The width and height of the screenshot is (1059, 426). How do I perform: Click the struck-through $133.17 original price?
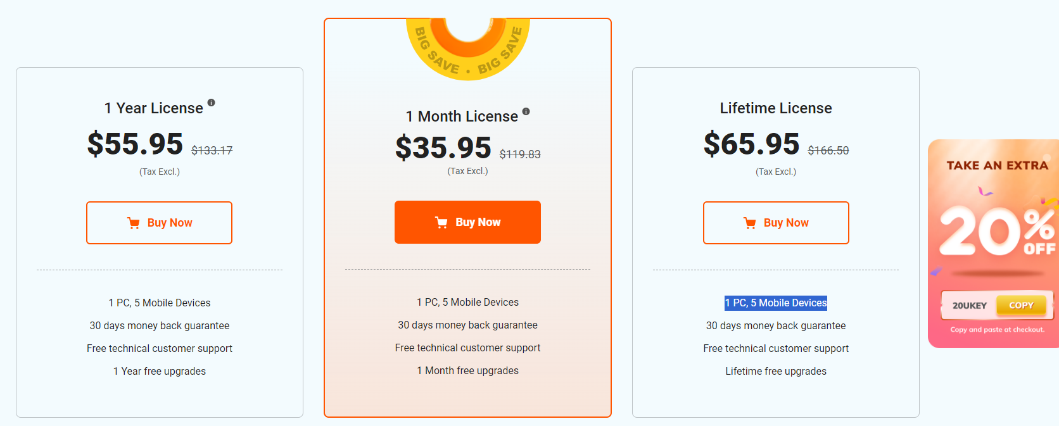(x=212, y=151)
